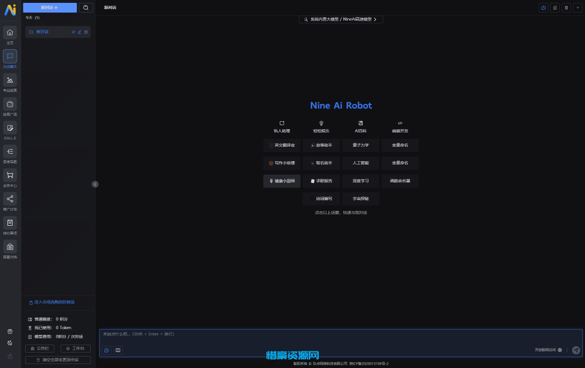Select the blue clock history icon top right

point(543,7)
